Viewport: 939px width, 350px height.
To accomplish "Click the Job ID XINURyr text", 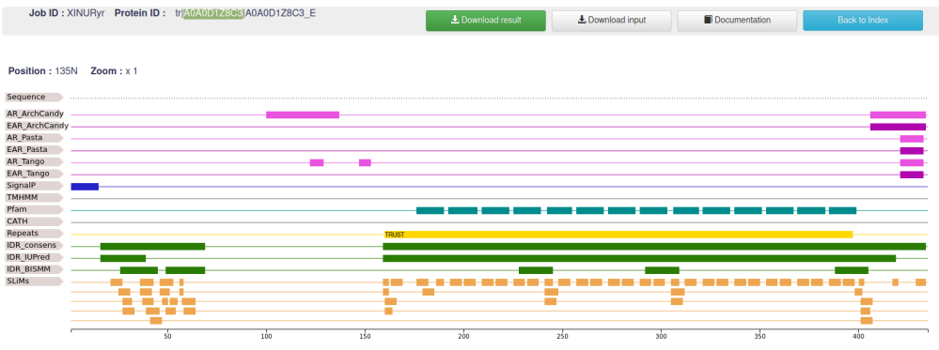I will (x=67, y=12).
